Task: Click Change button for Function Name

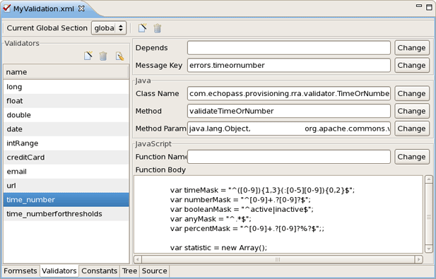Action: 411,157
